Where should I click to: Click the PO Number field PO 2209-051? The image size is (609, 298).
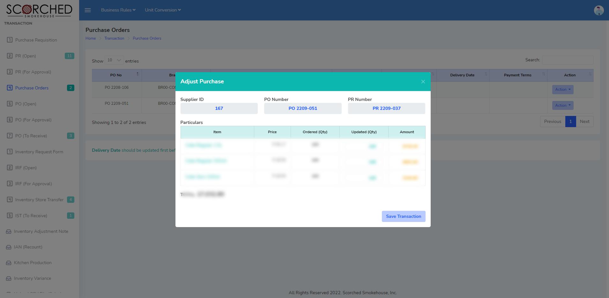pos(303,108)
